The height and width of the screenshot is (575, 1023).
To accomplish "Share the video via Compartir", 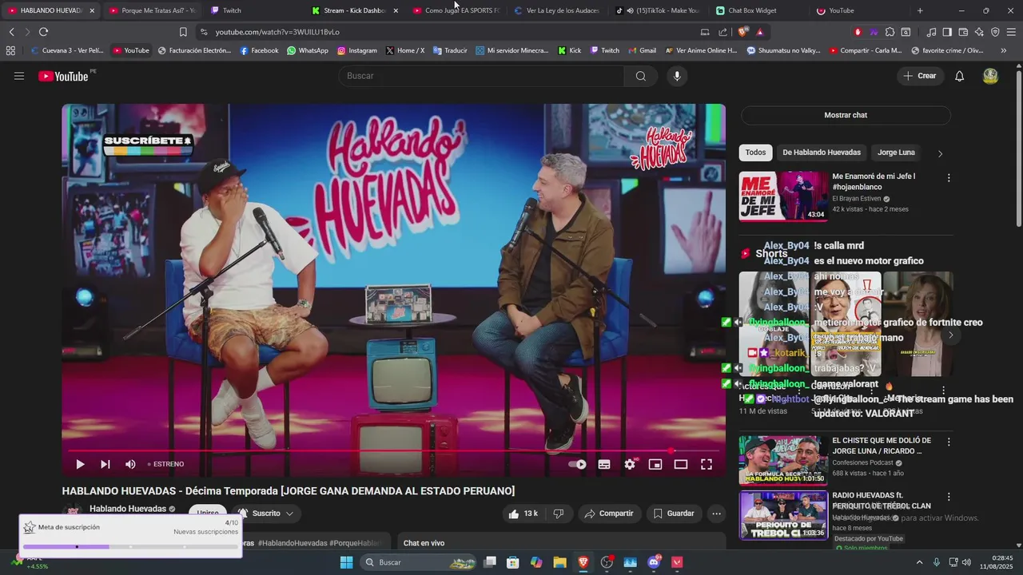I will tap(609, 514).
